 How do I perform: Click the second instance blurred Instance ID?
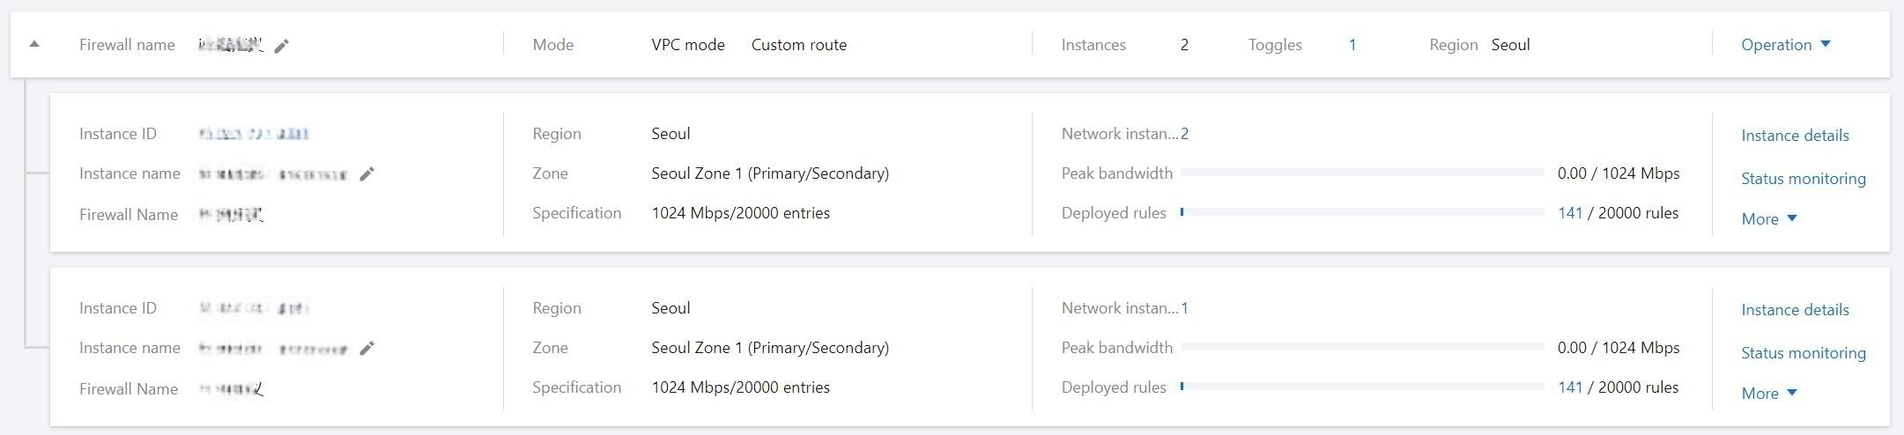254,308
